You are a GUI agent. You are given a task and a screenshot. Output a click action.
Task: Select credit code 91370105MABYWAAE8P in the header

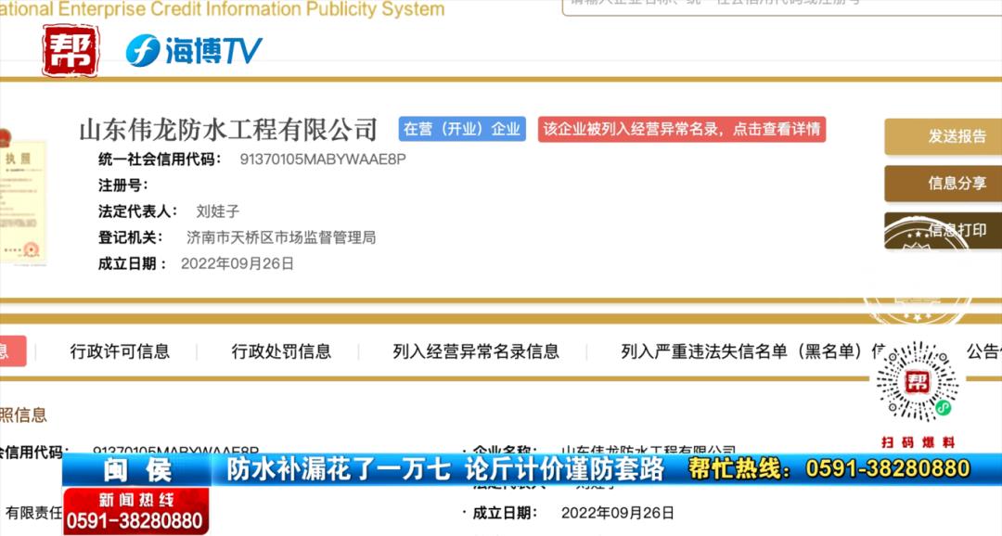click(x=323, y=160)
